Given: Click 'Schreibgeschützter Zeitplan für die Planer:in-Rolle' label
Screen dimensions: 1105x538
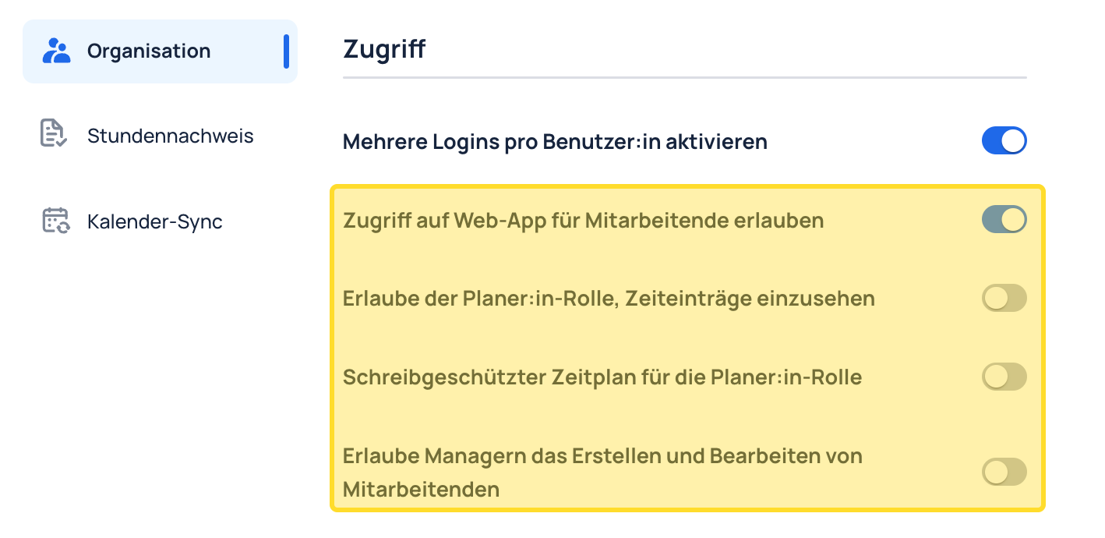Looking at the screenshot, I should [602, 378].
